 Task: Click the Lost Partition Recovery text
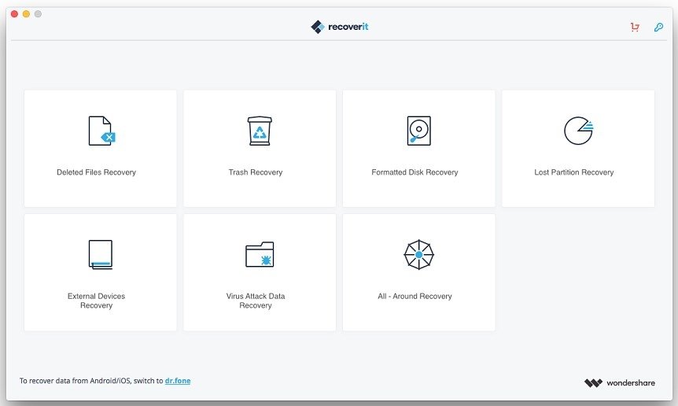(x=574, y=172)
